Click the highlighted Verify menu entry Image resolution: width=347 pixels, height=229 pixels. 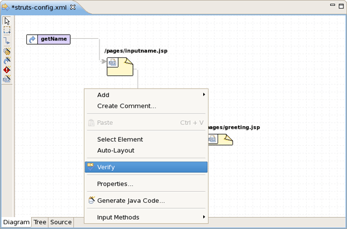coord(146,167)
